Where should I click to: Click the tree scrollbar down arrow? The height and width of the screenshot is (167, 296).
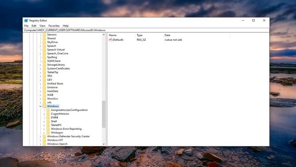104,144
